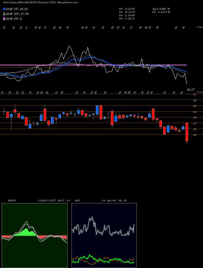203x268 pixels.
Task: Click the 37 price axis label
Action: click(x=194, y=95)
